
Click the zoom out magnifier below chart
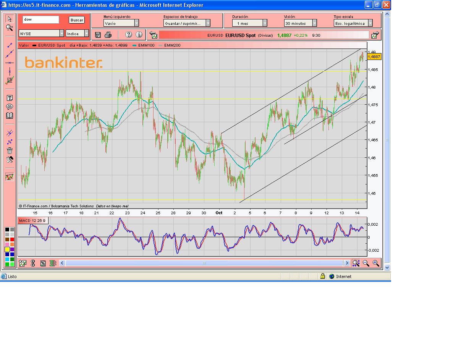tap(366, 263)
